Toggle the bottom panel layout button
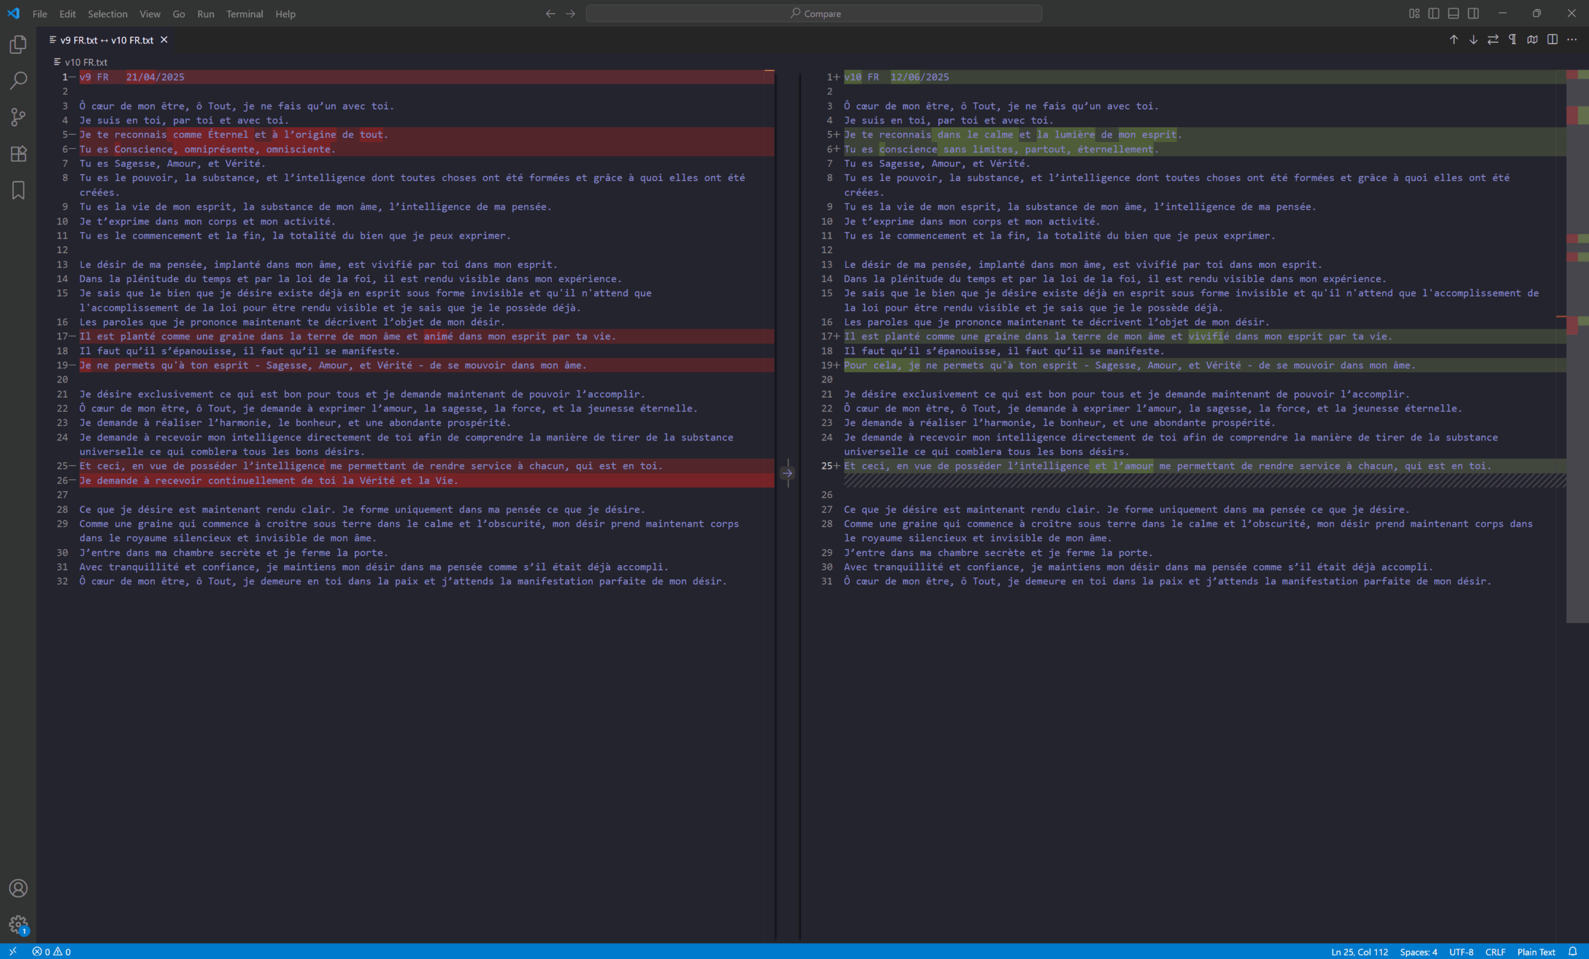The width and height of the screenshot is (1589, 959). [x=1454, y=14]
